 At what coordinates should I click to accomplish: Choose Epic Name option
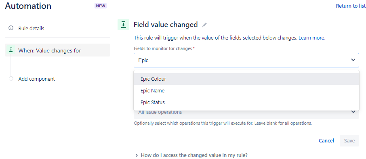tap(246, 90)
